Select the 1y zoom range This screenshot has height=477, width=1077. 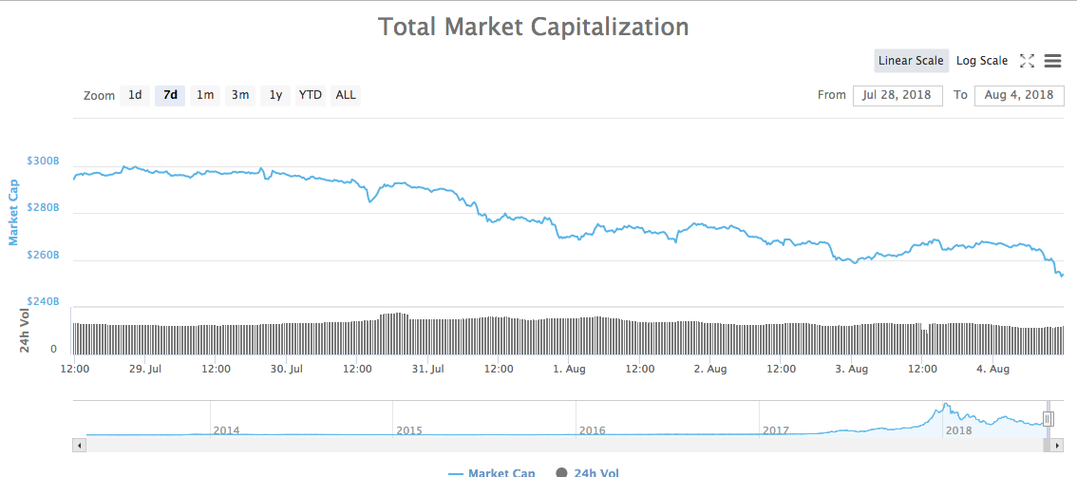click(275, 95)
